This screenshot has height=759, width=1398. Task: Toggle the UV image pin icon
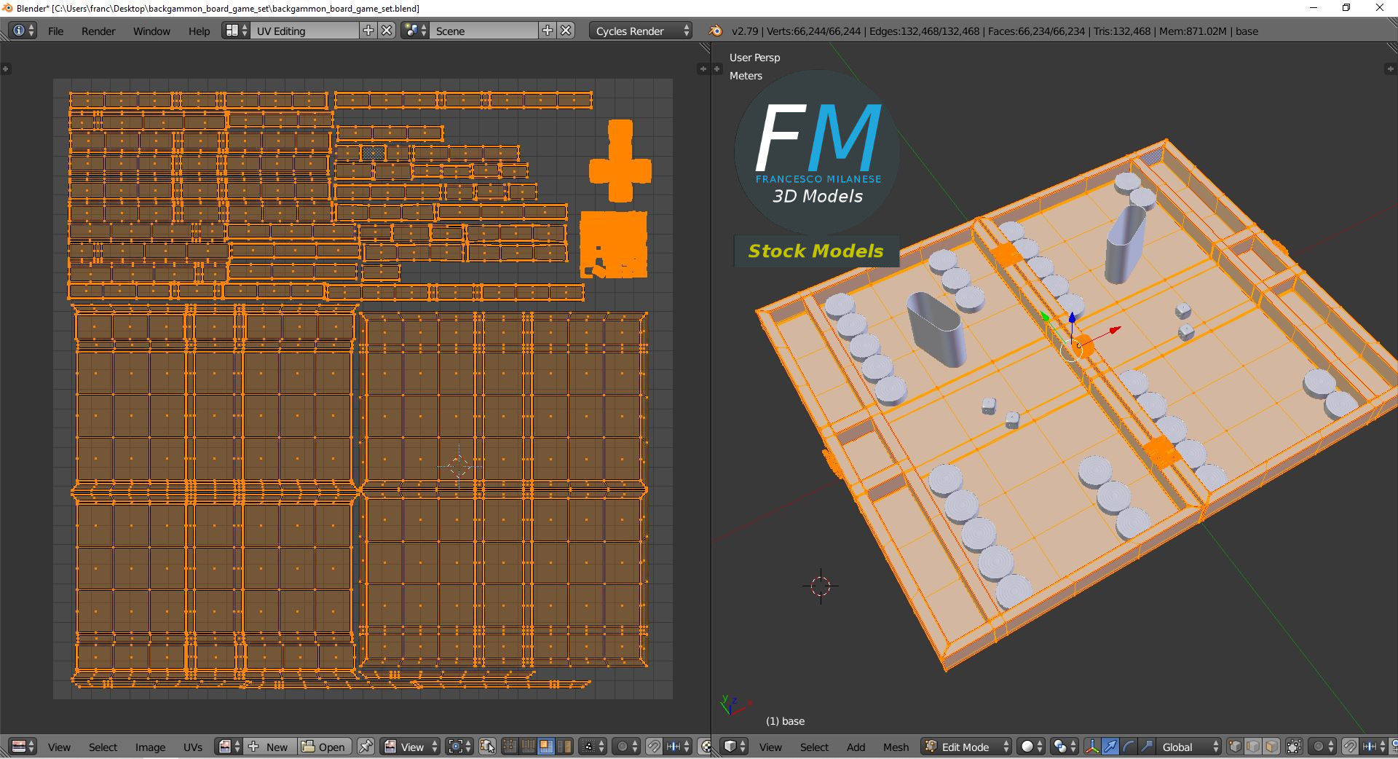pyautogui.click(x=366, y=747)
